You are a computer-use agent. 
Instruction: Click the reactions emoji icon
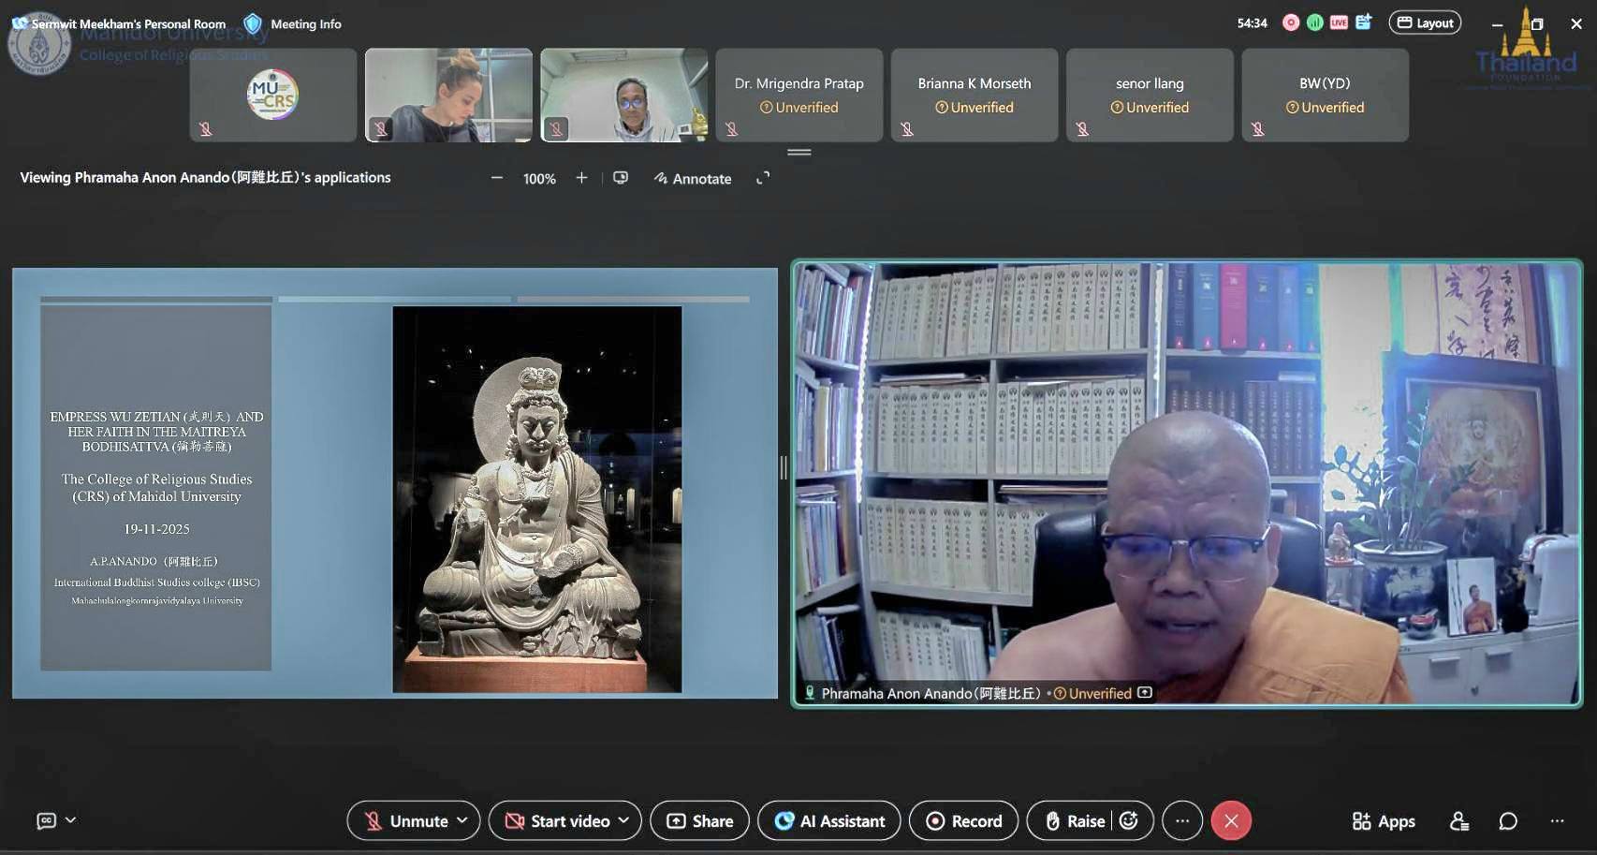tap(1129, 821)
